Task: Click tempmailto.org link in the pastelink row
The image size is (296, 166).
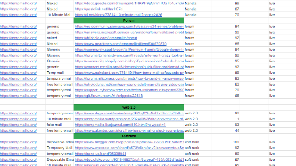Action: click(x=18, y=9)
